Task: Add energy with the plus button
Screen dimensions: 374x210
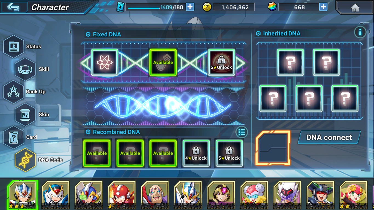Action: tap(190, 7)
